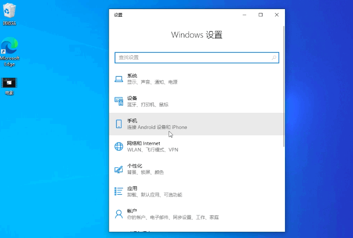Click the 背景、锁屏、颜色 description
Image resolution: width=353 pixels, height=238 pixels.
click(x=146, y=172)
